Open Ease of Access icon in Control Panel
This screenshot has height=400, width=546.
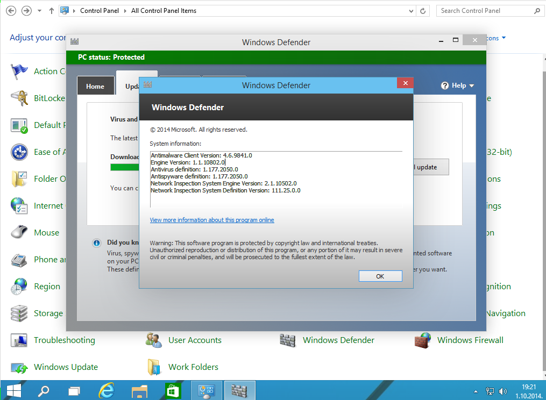pos(19,152)
